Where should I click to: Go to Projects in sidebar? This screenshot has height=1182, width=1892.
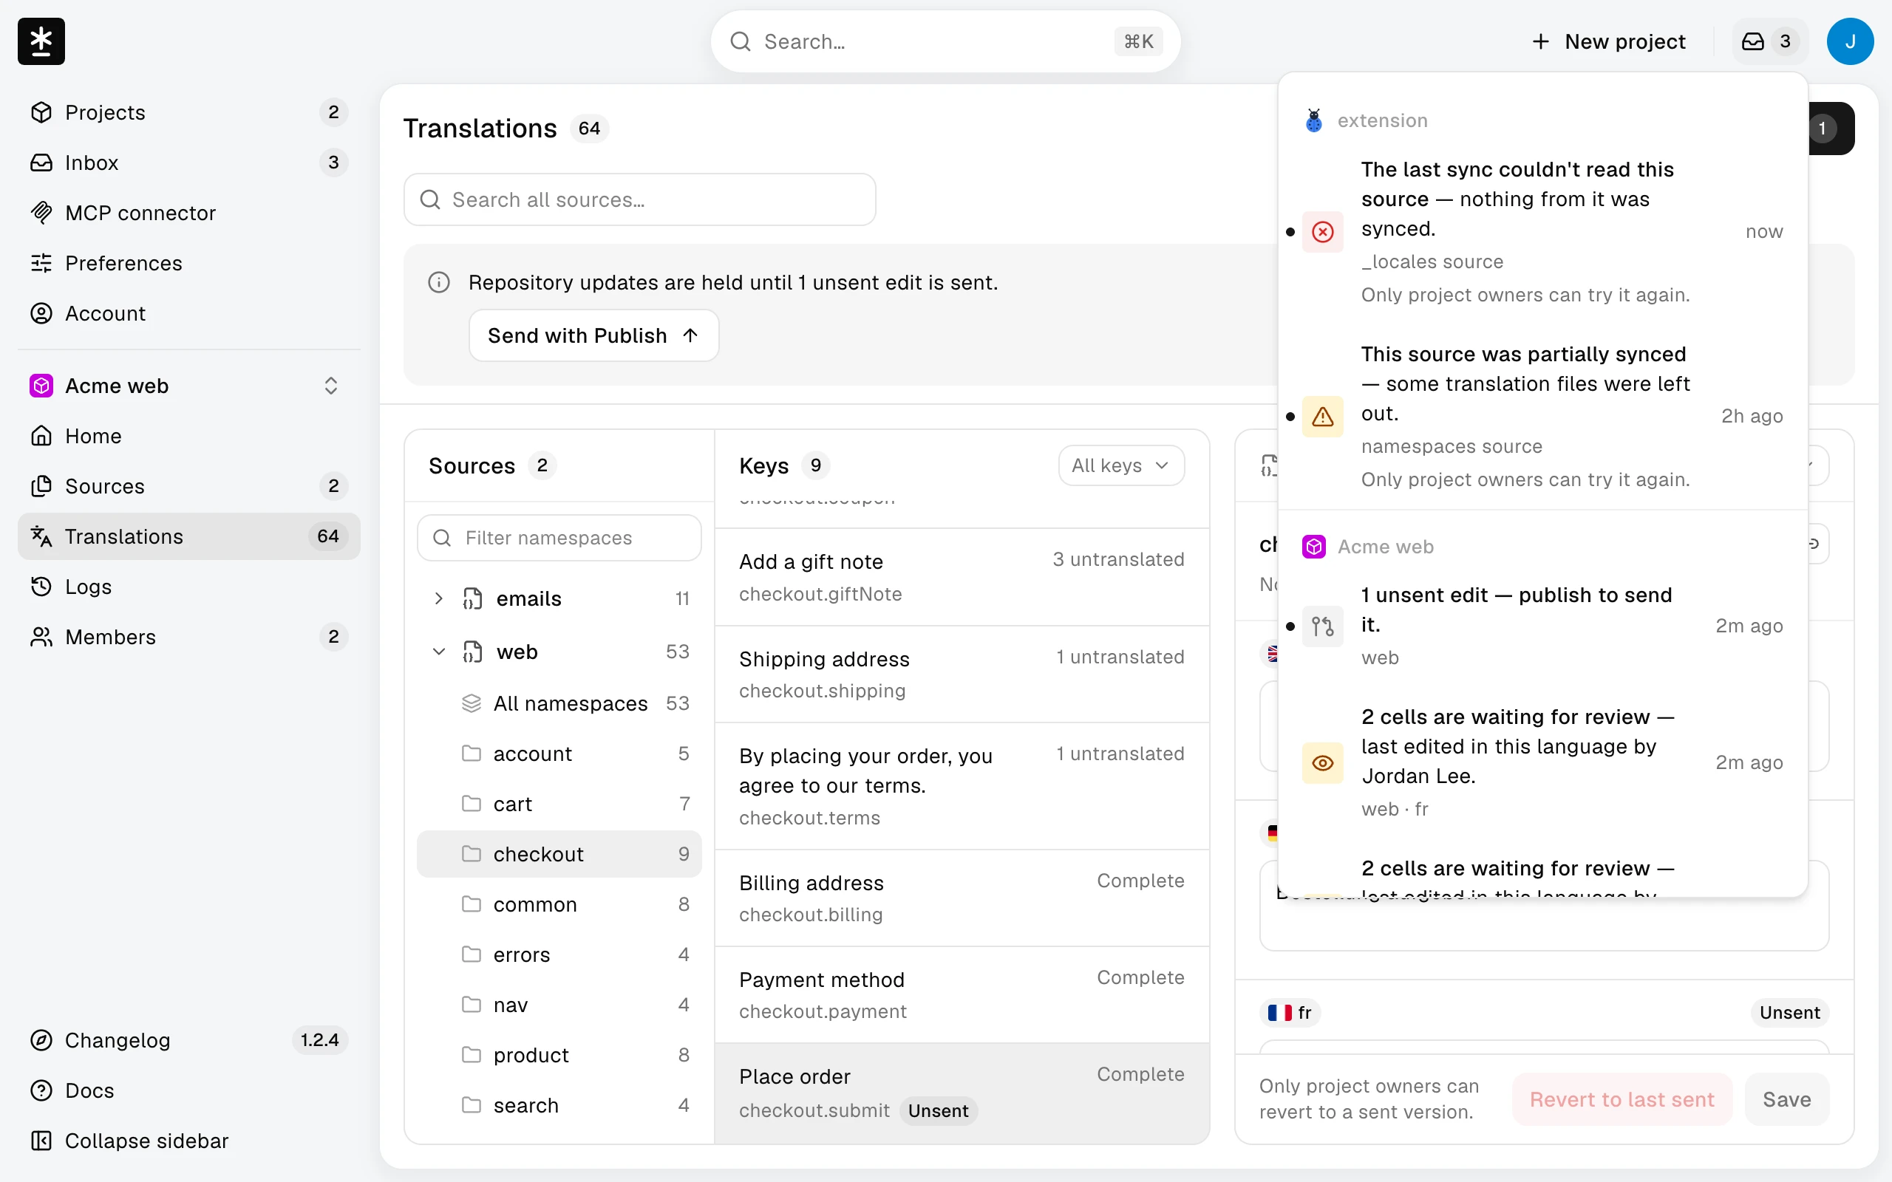[189, 112]
